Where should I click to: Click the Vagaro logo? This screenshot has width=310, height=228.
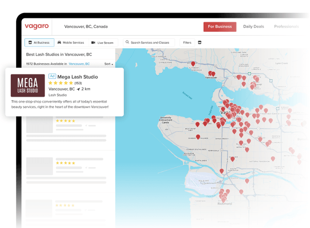point(37,27)
